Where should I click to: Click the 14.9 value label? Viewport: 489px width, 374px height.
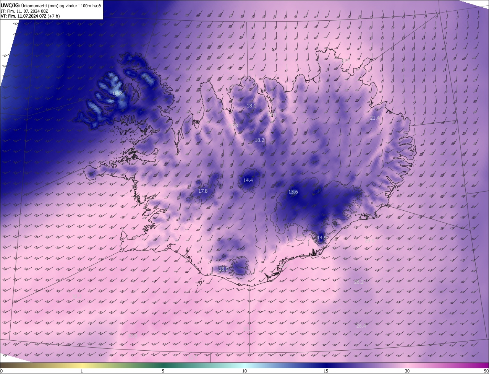pos(322,237)
